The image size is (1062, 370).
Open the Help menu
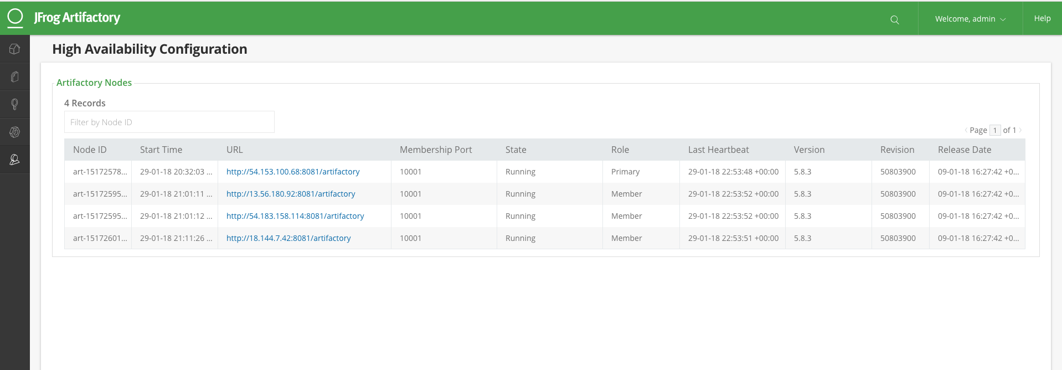1042,18
